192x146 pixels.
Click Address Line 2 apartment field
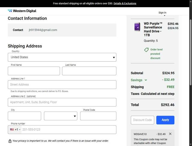62,102
